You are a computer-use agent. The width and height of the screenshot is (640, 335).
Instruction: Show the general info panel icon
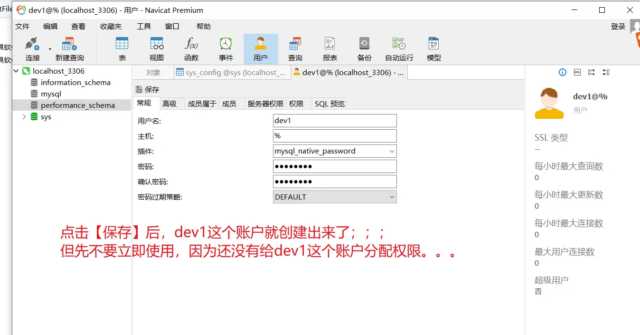click(x=563, y=72)
